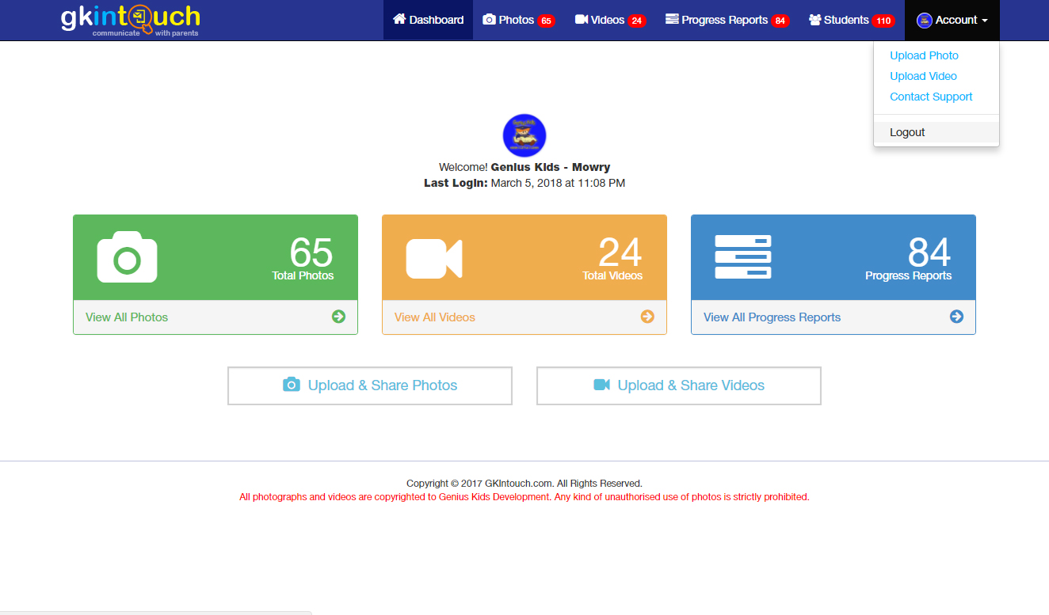Click the gkintouch logo in header
The width and height of the screenshot is (1049, 615).
coord(131,20)
